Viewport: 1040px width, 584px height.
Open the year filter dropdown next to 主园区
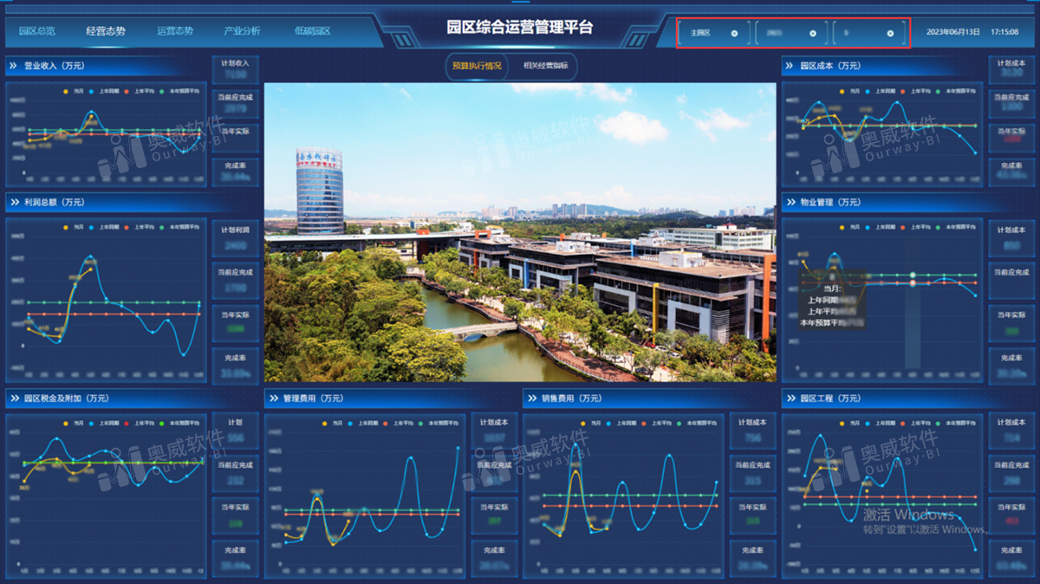[x=791, y=33]
